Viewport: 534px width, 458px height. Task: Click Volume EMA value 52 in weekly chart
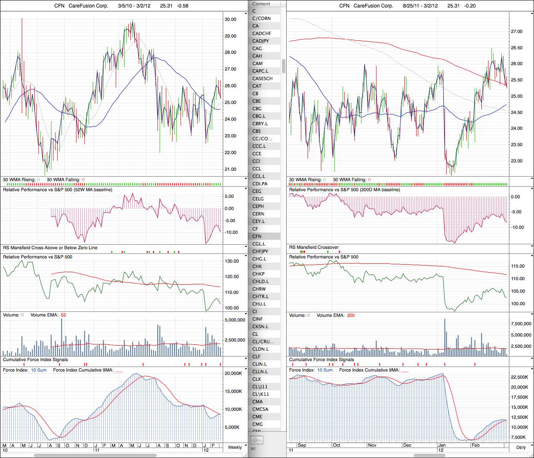pos(64,315)
